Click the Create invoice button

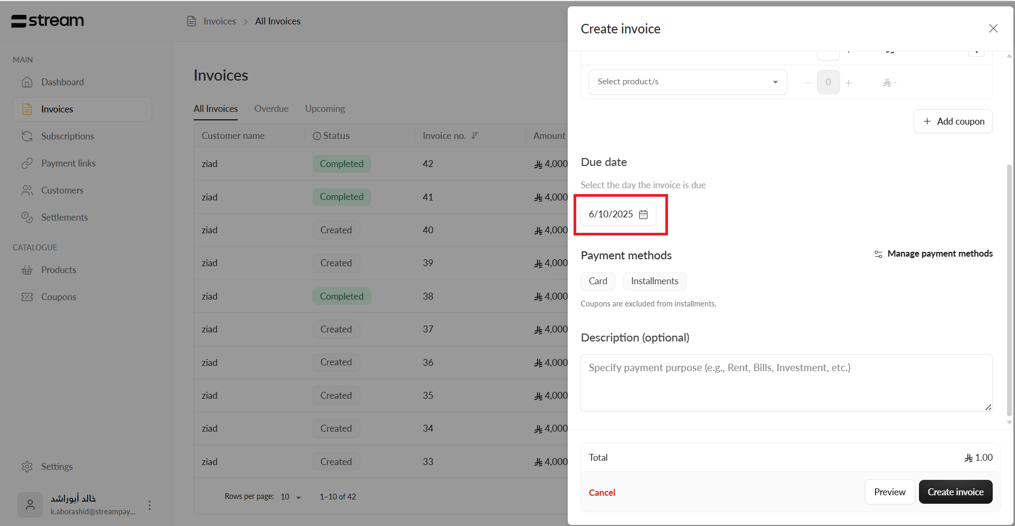coord(955,492)
